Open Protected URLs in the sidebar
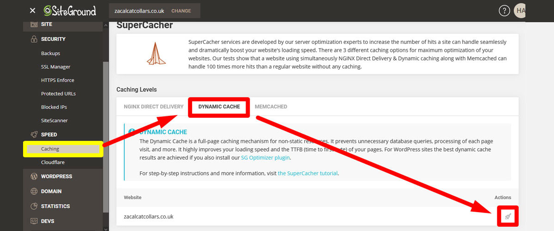Image resolution: width=554 pixels, height=231 pixels. pos(58,94)
